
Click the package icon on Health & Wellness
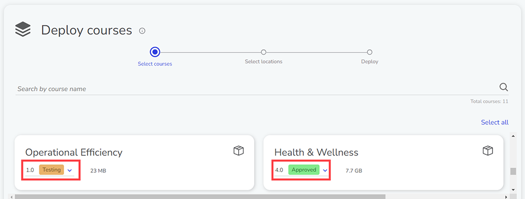coord(488,151)
